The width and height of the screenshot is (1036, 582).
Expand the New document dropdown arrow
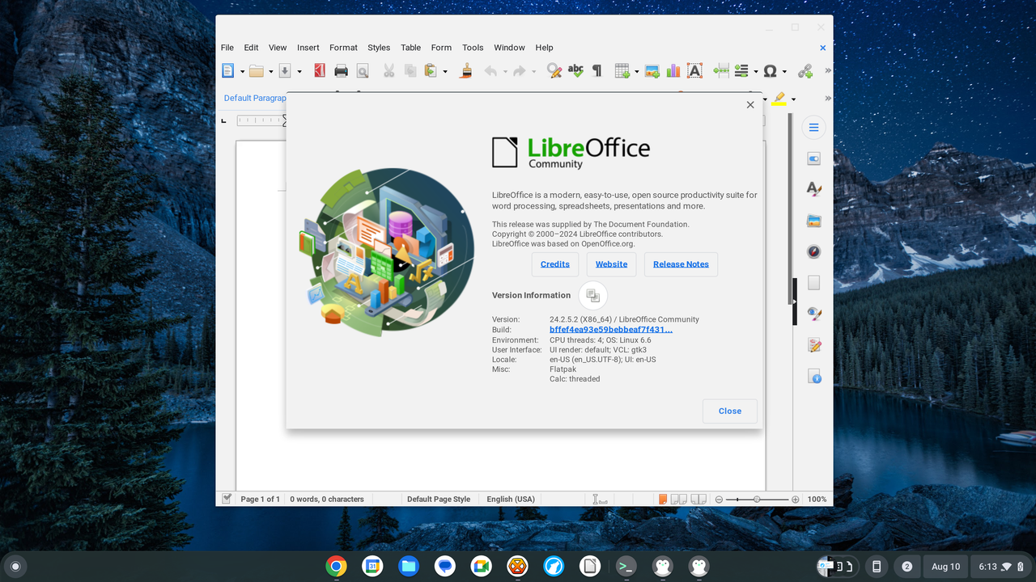point(242,71)
